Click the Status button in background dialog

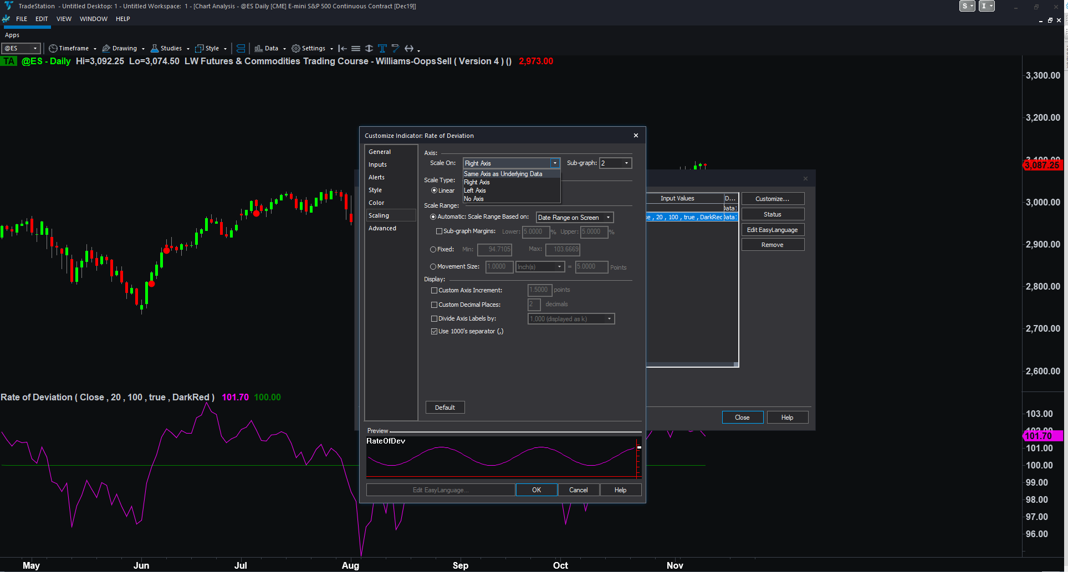pyautogui.click(x=773, y=214)
